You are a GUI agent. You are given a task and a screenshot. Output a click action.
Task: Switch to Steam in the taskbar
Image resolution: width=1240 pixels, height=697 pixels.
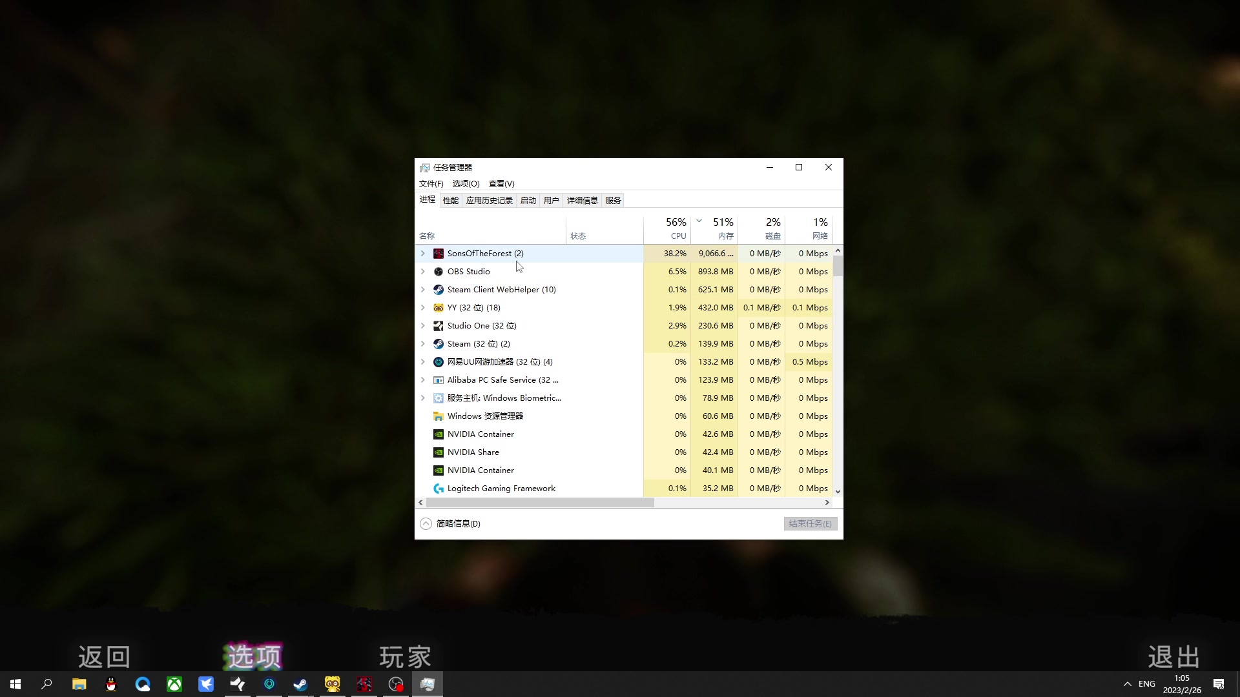[x=301, y=684]
